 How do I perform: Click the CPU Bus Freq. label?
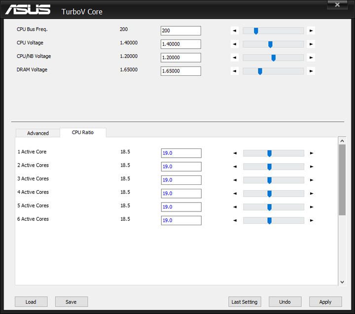click(x=32, y=29)
